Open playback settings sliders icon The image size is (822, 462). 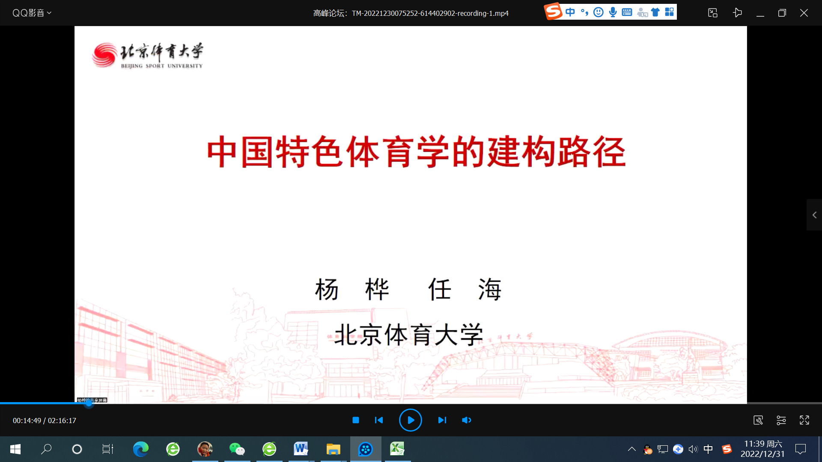pos(781,420)
